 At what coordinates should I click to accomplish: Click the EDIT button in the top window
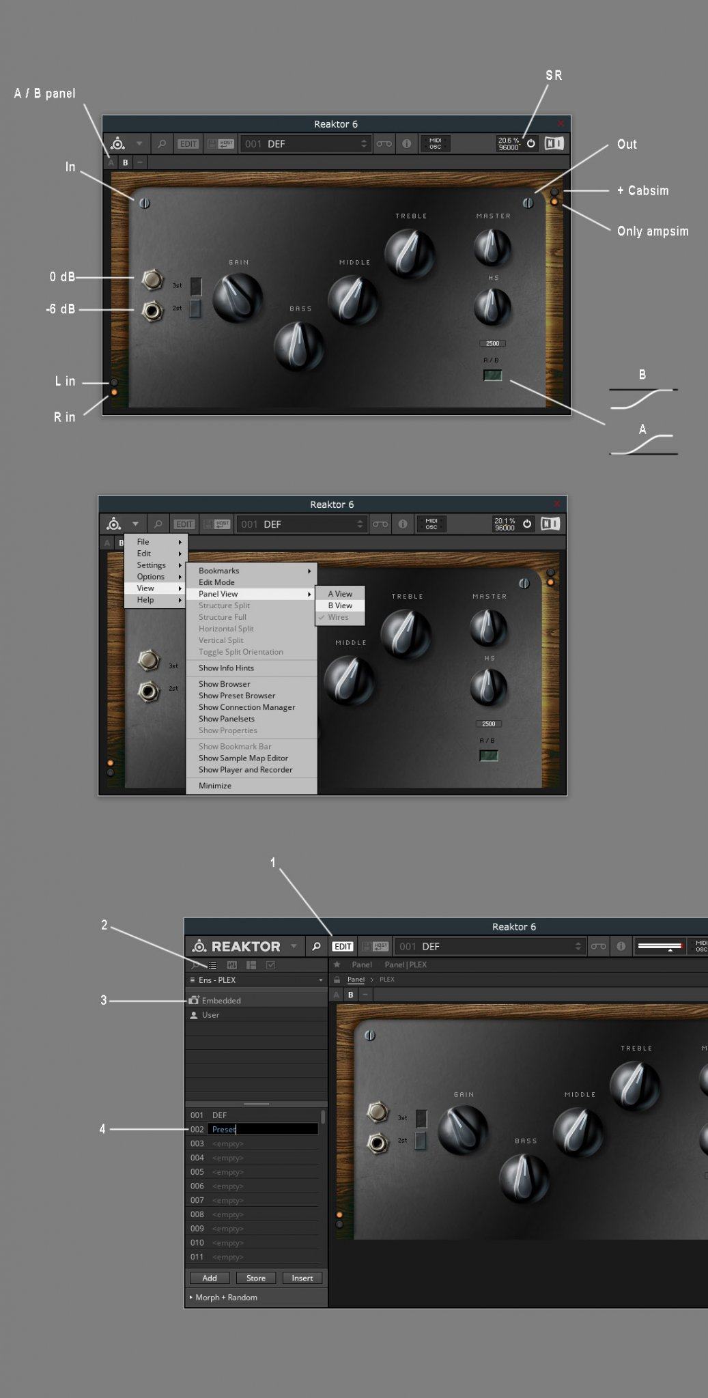tap(188, 143)
